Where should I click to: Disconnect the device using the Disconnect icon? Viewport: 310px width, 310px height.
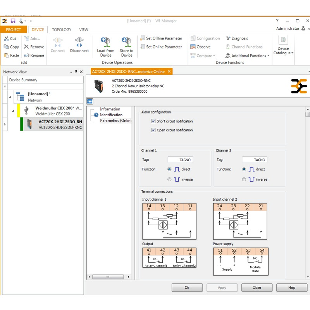pyautogui.click(x=79, y=42)
